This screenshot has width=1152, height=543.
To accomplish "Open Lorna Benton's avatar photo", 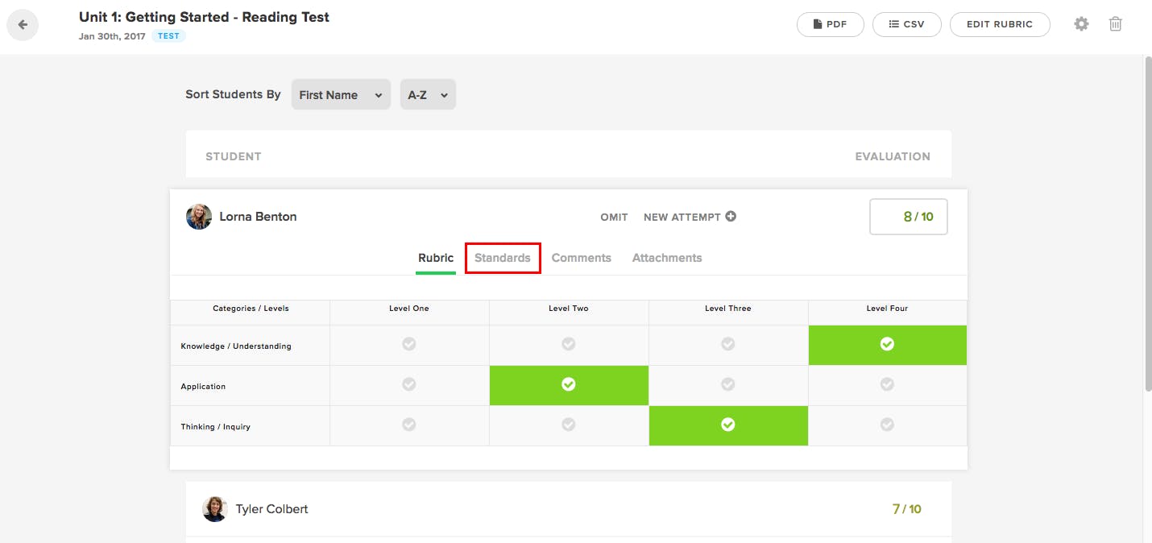I will 199,217.
